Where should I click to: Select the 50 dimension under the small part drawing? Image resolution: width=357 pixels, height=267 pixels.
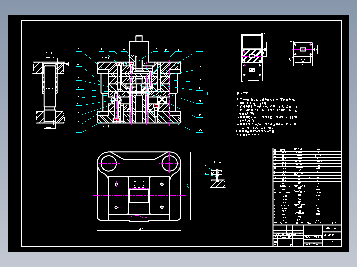click(x=303, y=65)
